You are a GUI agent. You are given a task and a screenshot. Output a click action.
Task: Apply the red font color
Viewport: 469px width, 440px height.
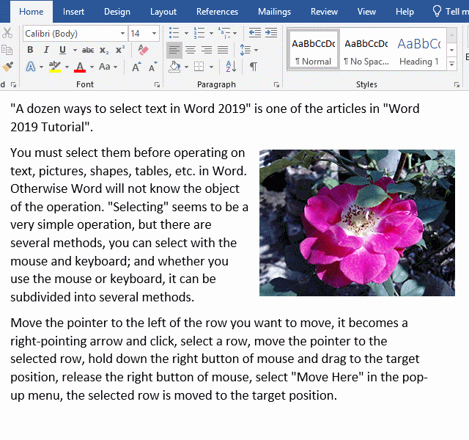[x=80, y=67]
